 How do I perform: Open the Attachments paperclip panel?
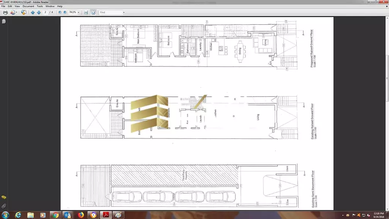click(x=4, y=206)
